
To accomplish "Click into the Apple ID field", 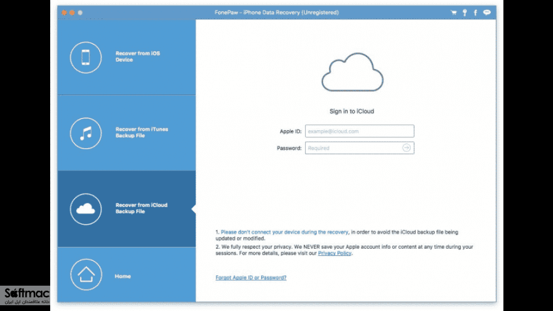I will pos(359,131).
